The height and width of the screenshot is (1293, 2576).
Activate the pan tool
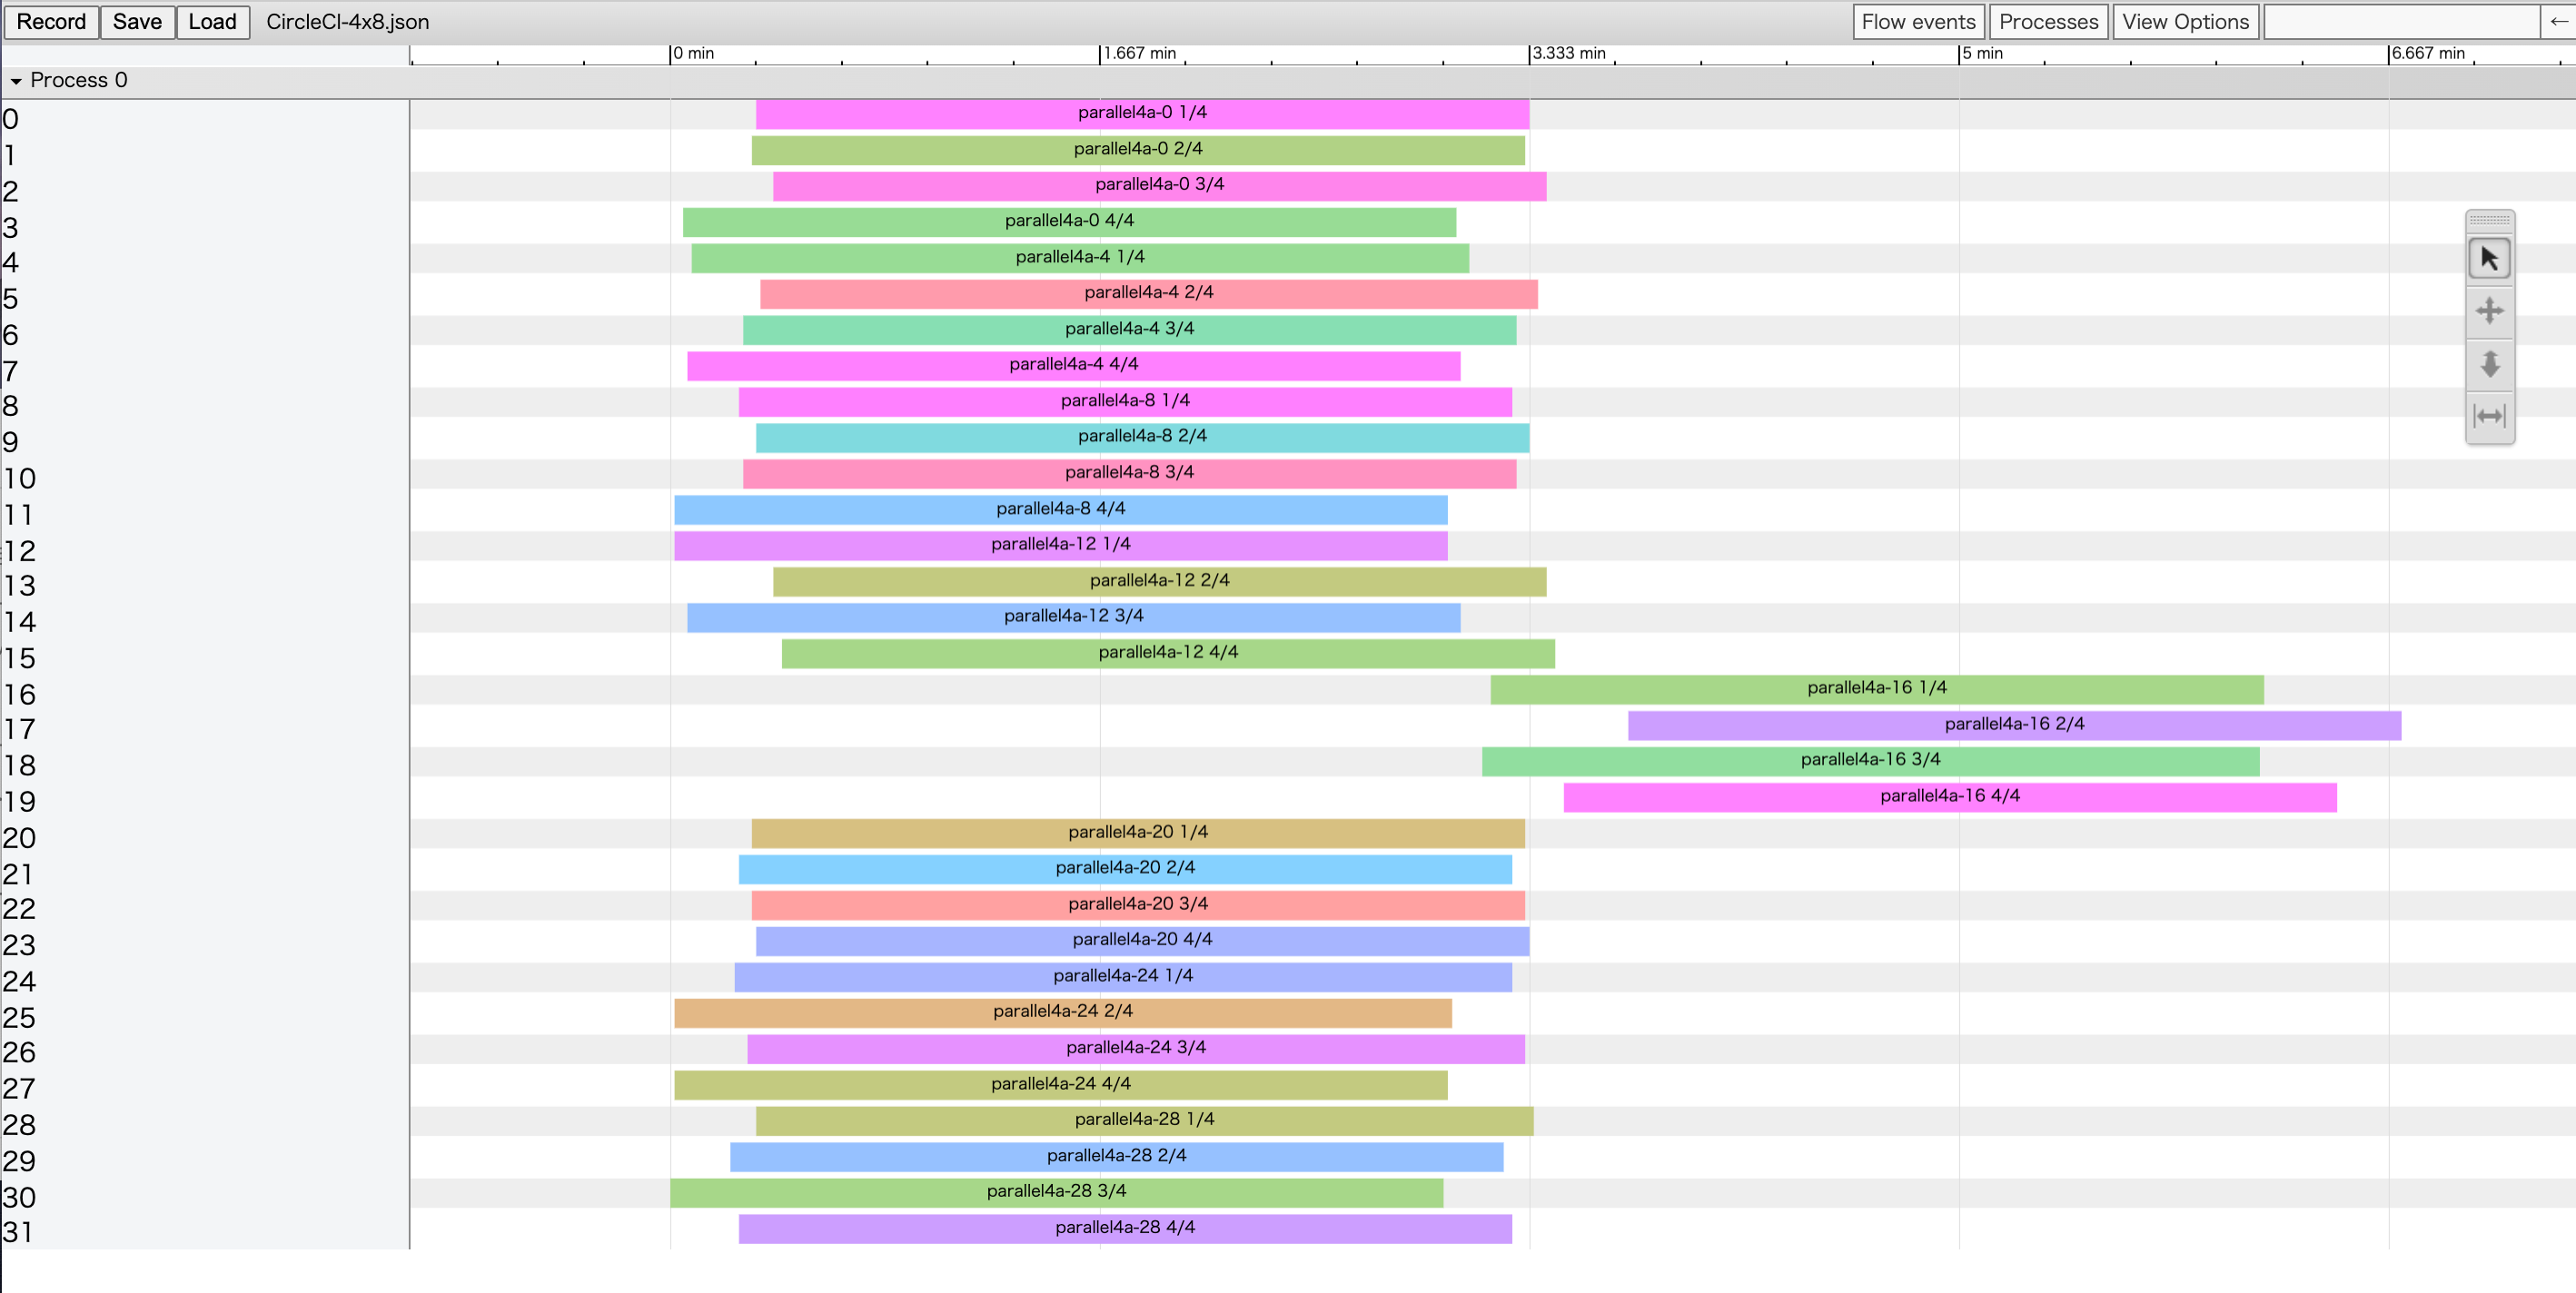(2489, 311)
